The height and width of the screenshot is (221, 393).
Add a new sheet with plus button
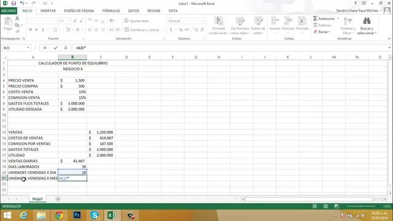[58, 199]
